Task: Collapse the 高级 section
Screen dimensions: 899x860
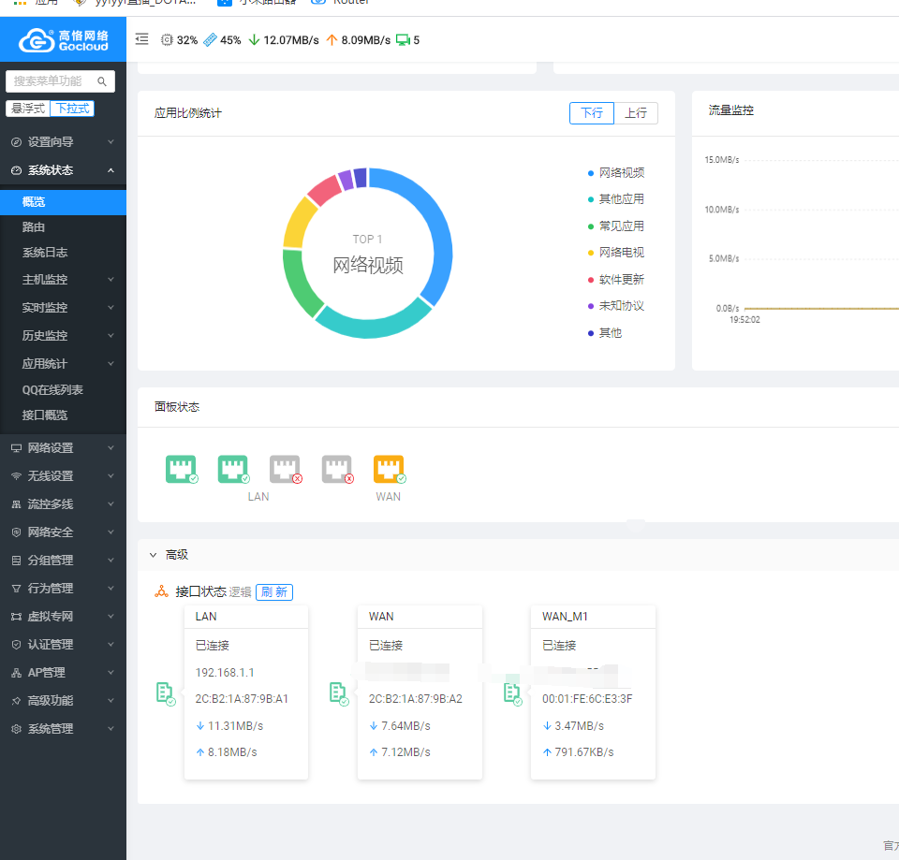Action: click(x=154, y=555)
